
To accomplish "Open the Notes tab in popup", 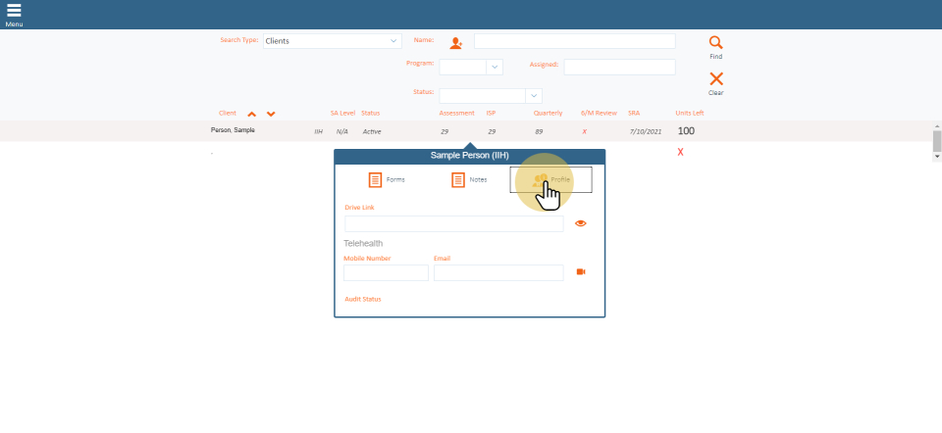I will point(469,180).
